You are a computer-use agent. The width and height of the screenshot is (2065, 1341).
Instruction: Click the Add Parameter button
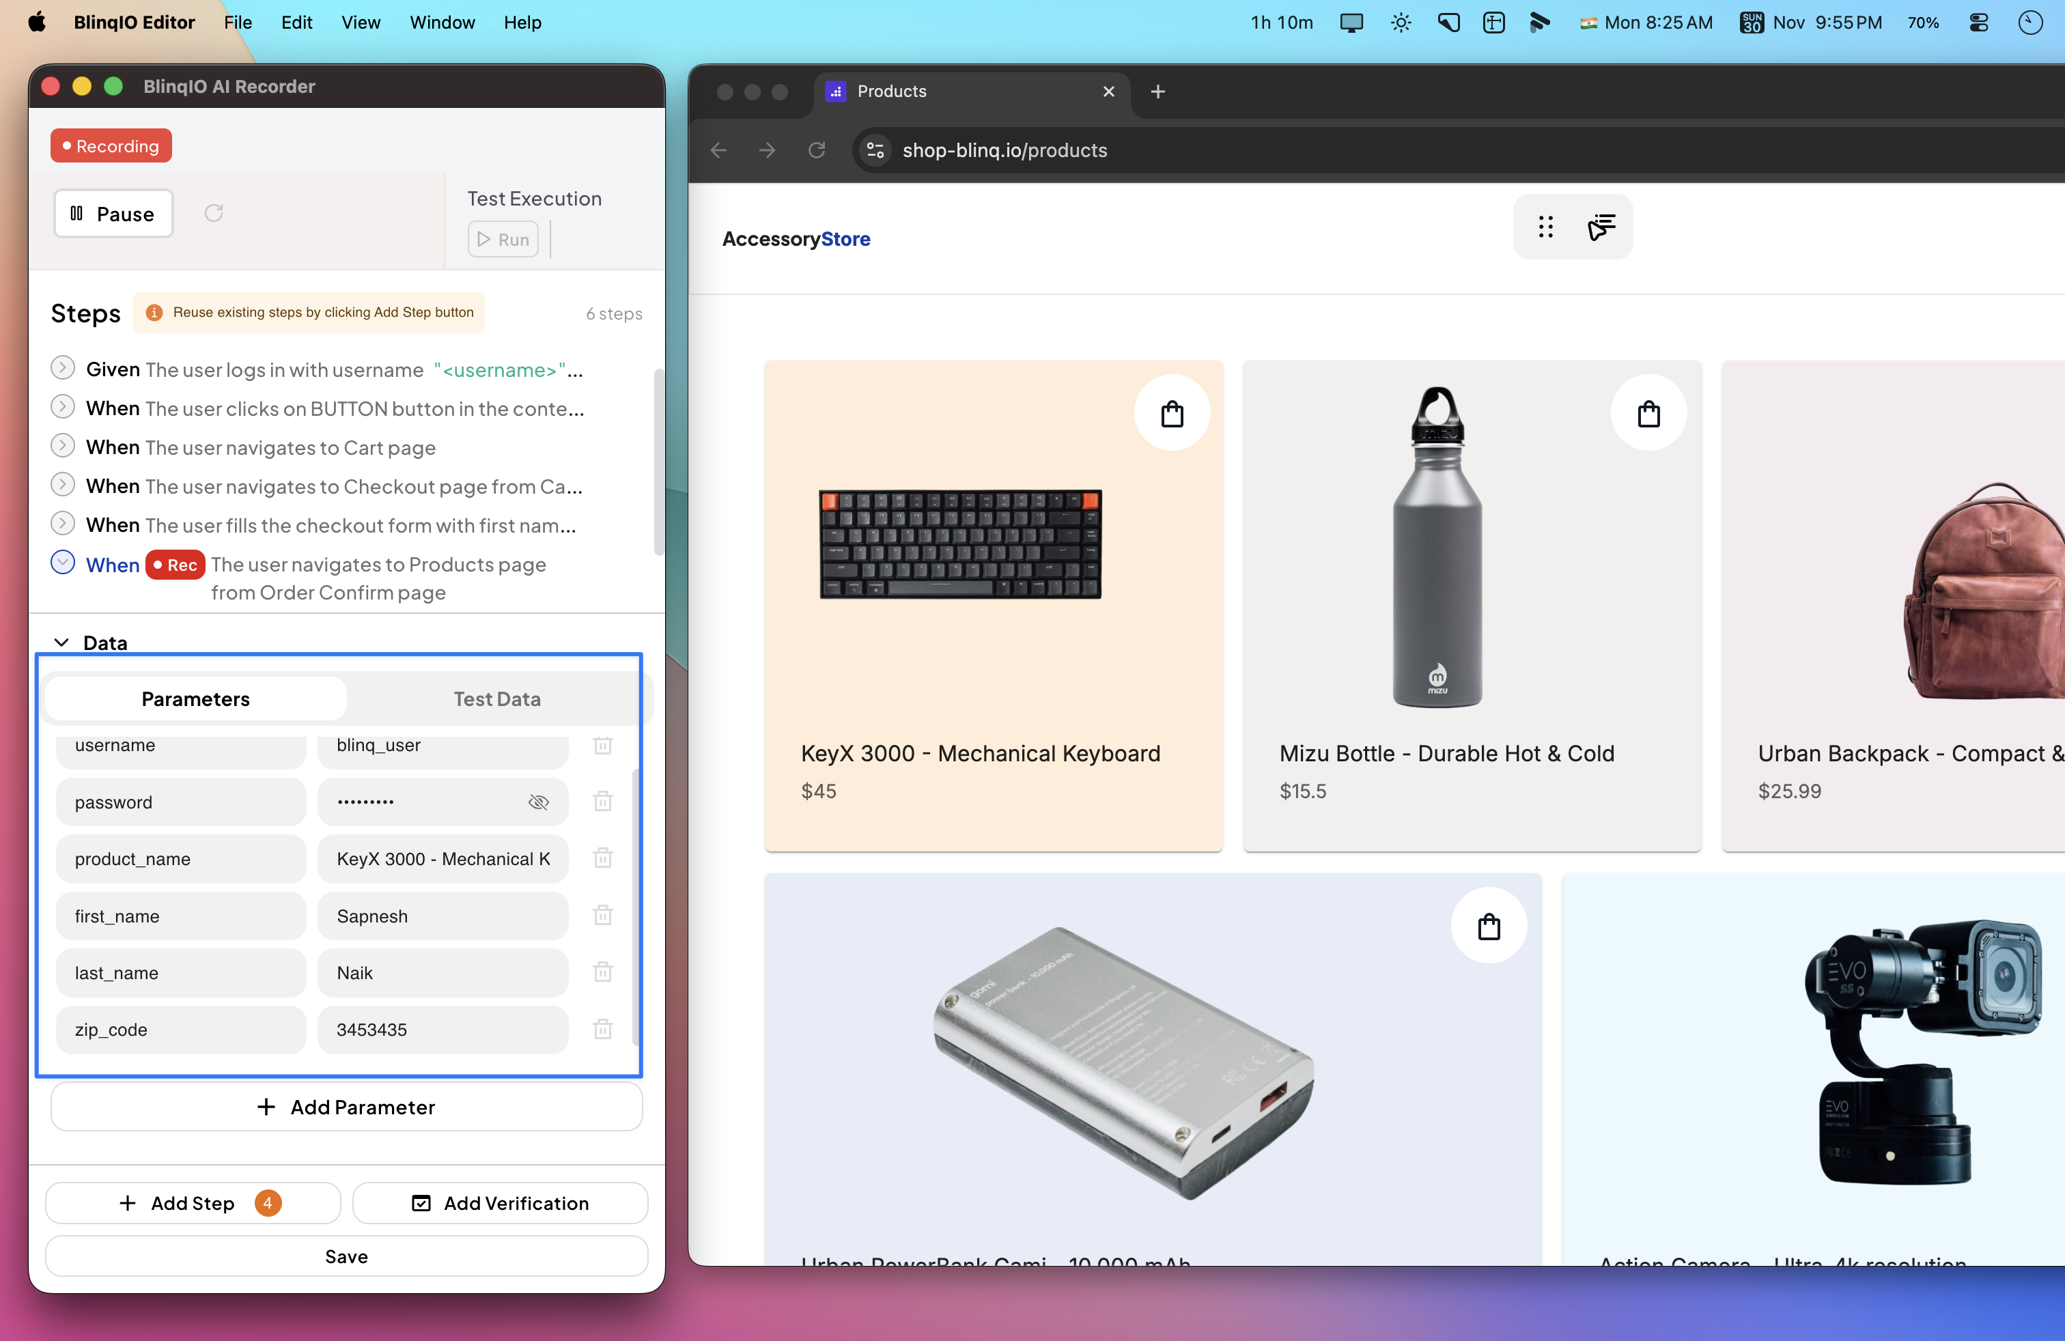(346, 1107)
